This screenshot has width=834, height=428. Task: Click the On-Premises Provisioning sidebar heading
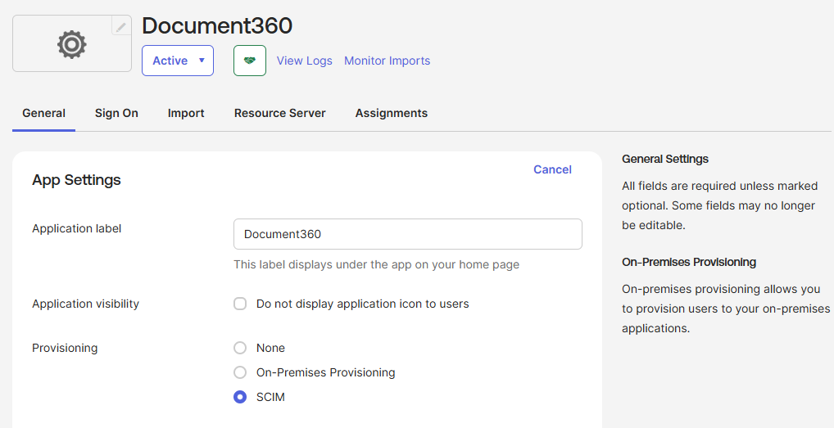pos(689,262)
